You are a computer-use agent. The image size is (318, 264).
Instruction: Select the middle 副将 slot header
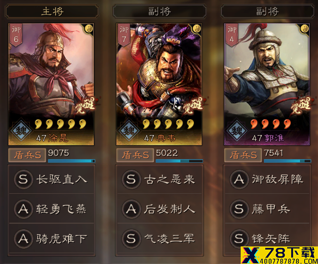pyautogui.click(x=159, y=11)
